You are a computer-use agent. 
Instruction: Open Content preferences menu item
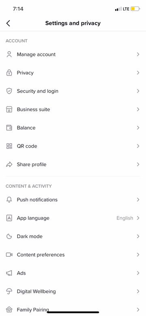[73, 255]
